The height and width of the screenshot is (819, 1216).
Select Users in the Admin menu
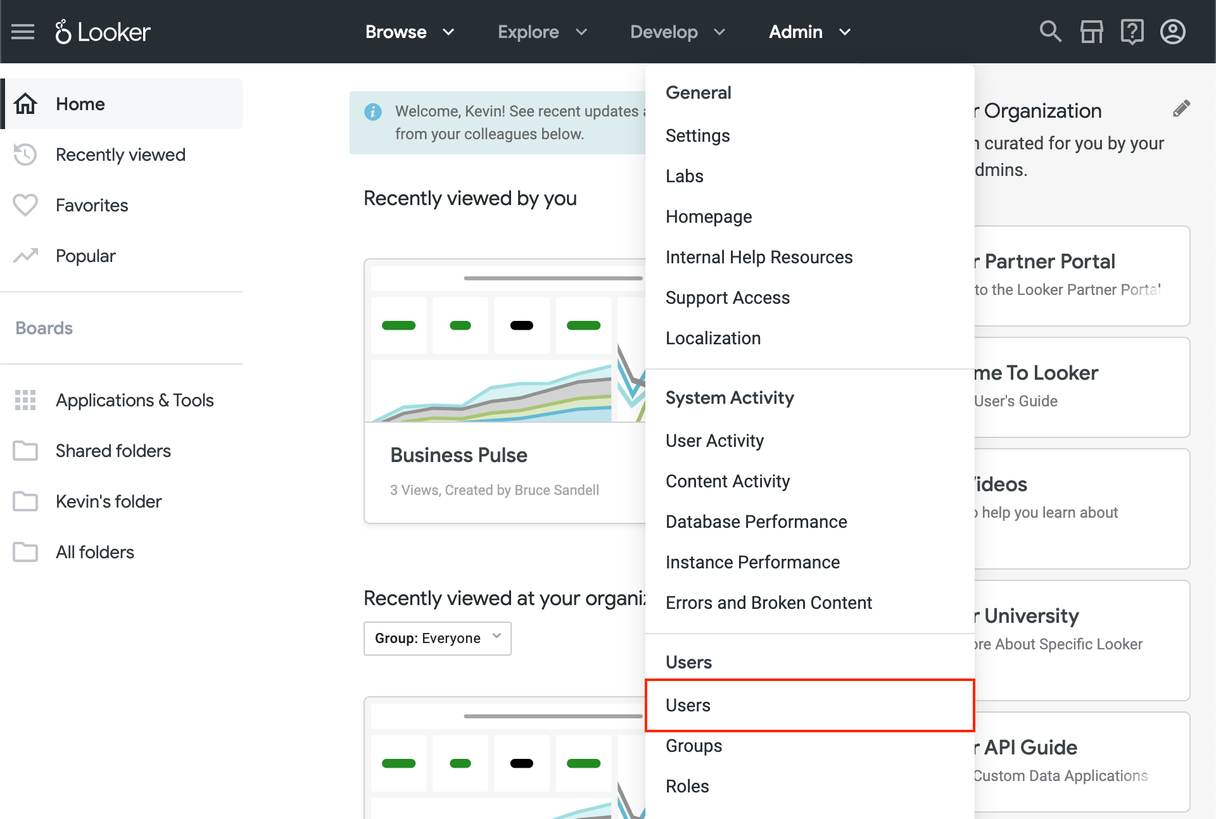pos(688,705)
